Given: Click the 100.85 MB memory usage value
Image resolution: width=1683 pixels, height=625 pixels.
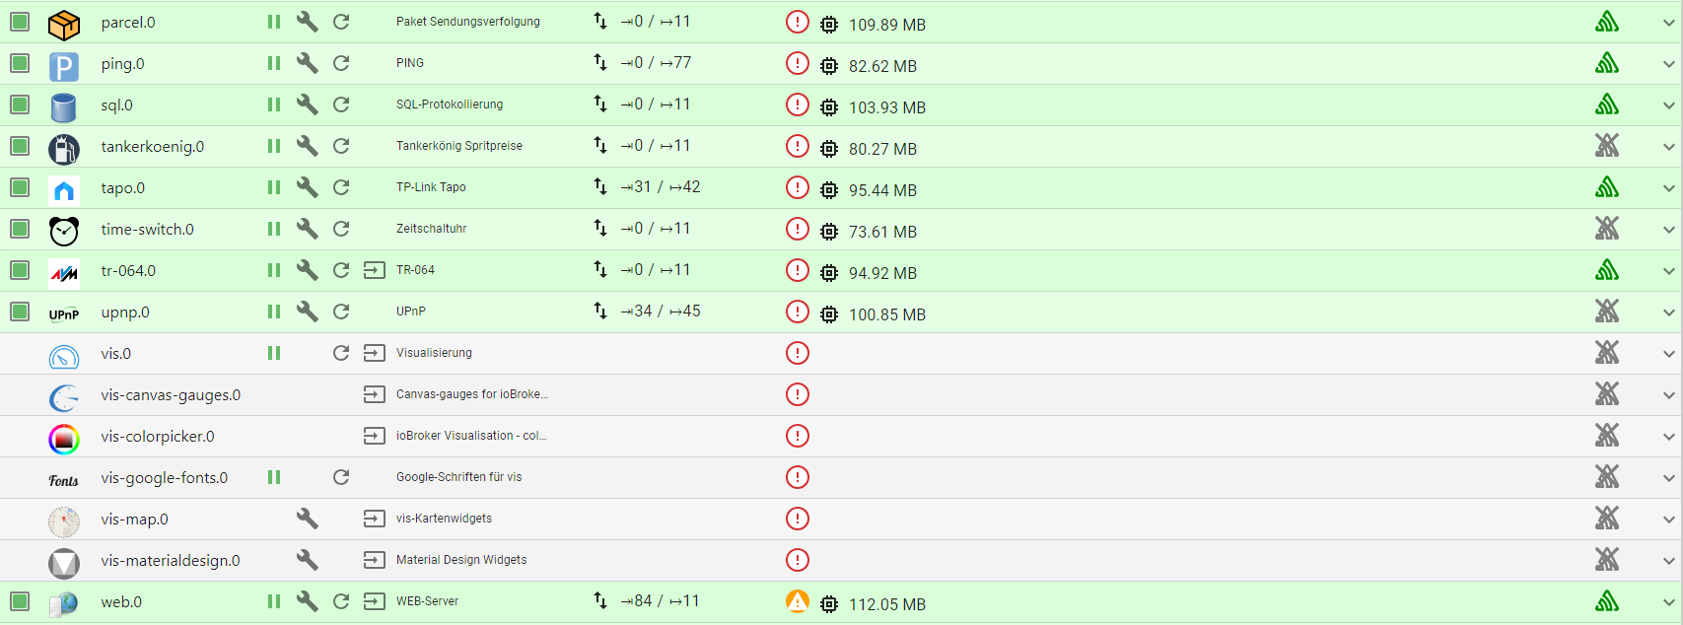Looking at the screenshot, I should (x=886, y=314).
